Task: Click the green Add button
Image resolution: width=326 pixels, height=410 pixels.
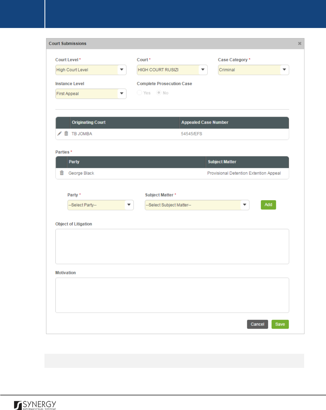Action: [x=268, y=205]
